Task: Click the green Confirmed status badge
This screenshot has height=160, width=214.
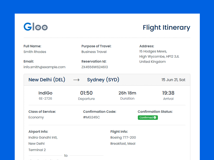Action: click(148, 118)
